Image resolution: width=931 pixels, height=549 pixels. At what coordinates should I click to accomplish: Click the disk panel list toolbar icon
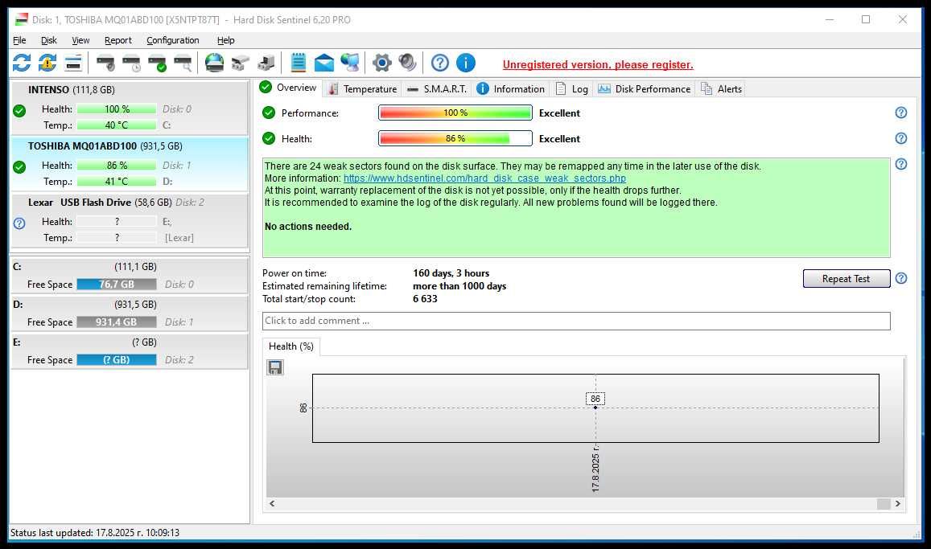pos(73,63)
